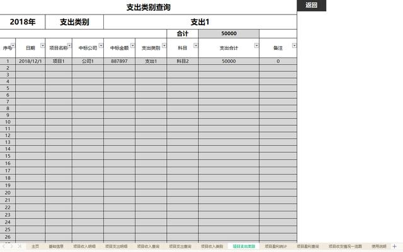Click the serial number 10 cell

point(8,122)
